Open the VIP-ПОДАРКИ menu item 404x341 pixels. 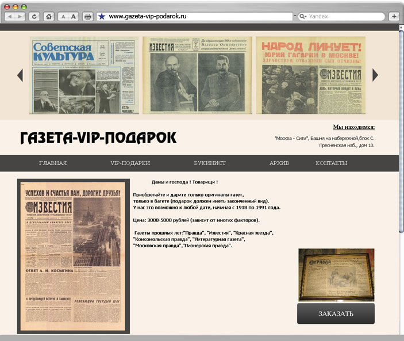click(130, 163)
